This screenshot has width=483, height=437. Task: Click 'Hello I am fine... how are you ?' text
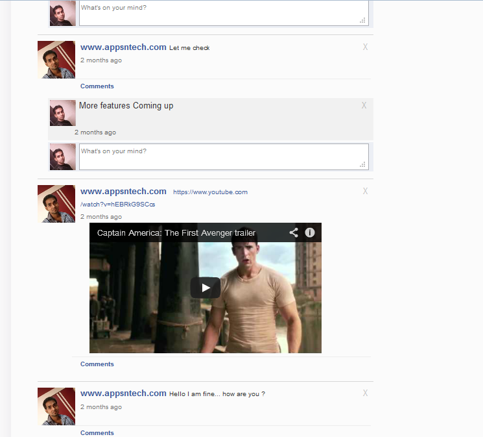click(217, 393)
